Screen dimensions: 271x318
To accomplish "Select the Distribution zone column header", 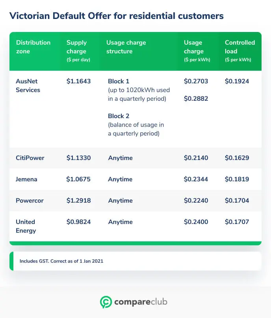I will coord(33,47).
